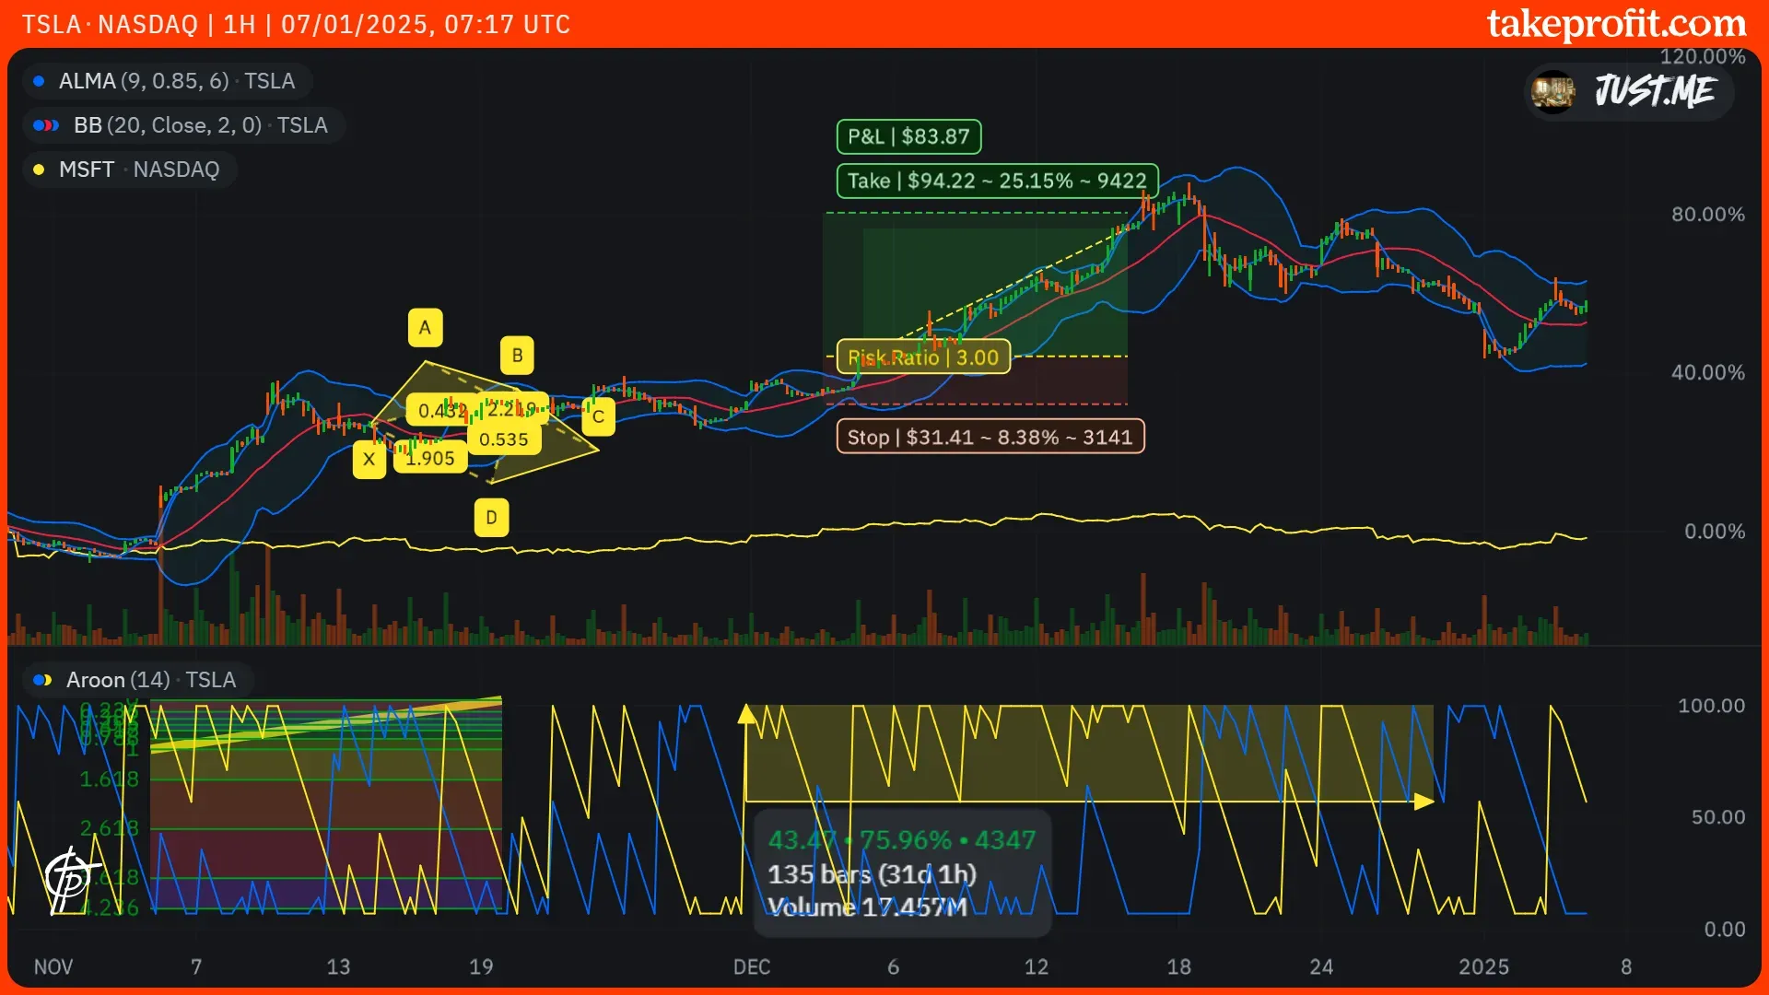Viewport: 1769px width, 995px height.
Task: Click the Stop $31.41 label
Action: 990,437
